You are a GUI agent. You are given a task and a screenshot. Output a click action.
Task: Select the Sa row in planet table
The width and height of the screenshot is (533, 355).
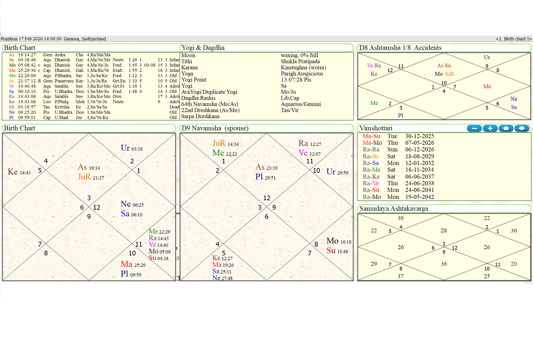tap(11, 92)
